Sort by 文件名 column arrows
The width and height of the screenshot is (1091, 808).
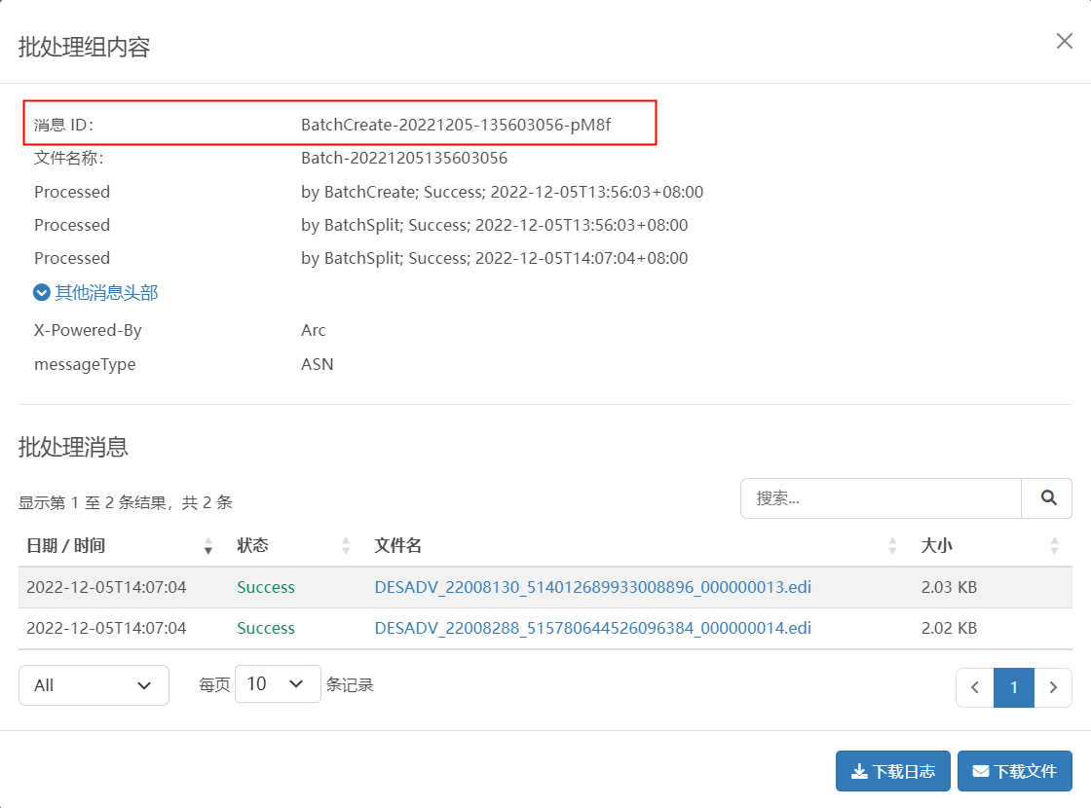[892, 546]
